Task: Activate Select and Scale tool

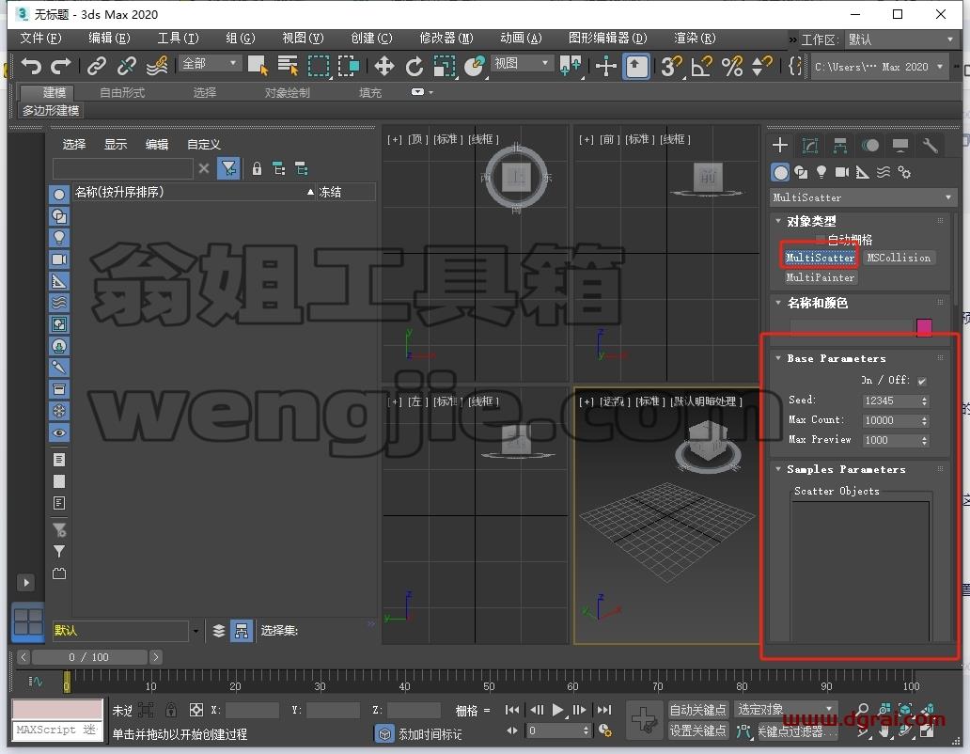Action: pos(445,66)
